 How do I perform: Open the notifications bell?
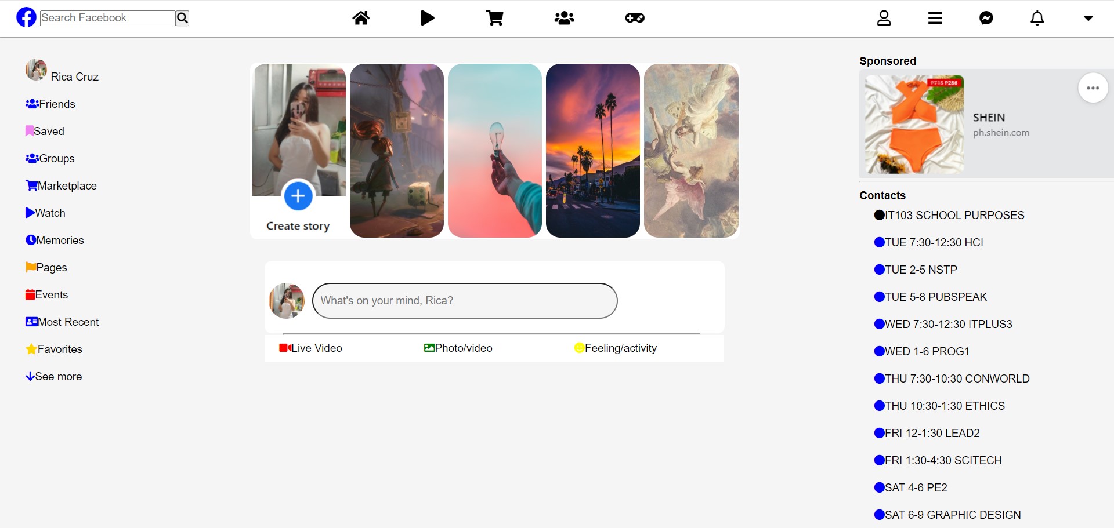(1037, 19)
